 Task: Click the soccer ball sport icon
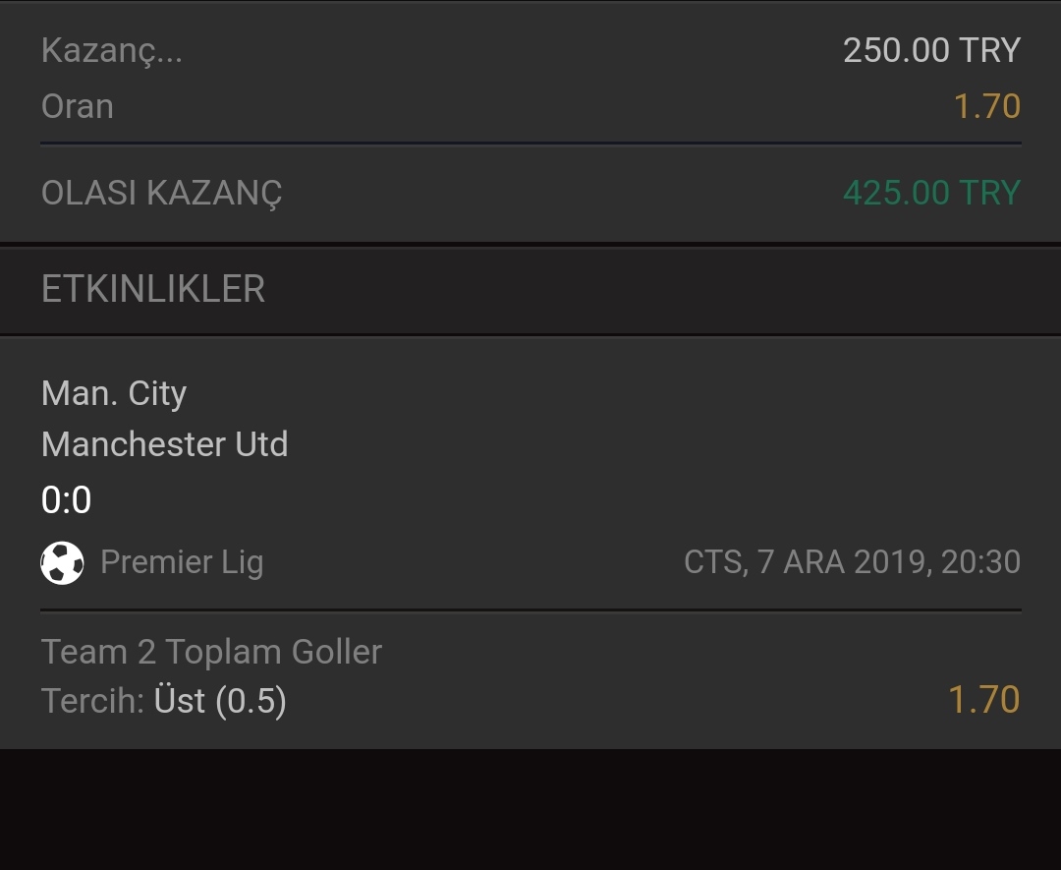(62, 562)
